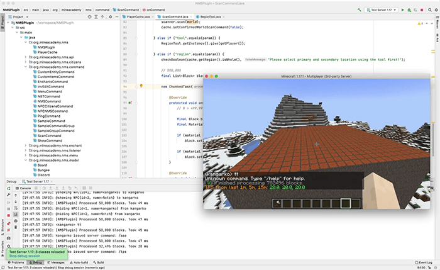Click warnings indicator showing 5
This screenshot has height=270, width=440.
tap(420, 23)
